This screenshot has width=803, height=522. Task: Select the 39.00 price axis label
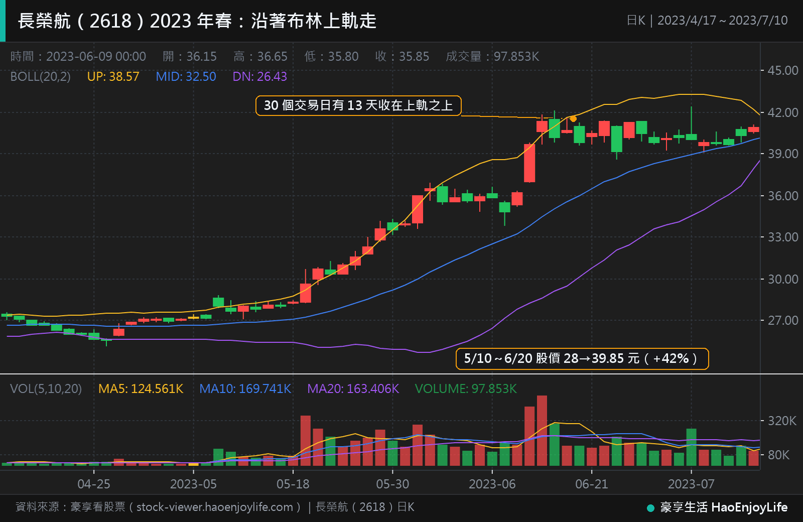click(x=783, y=154)
